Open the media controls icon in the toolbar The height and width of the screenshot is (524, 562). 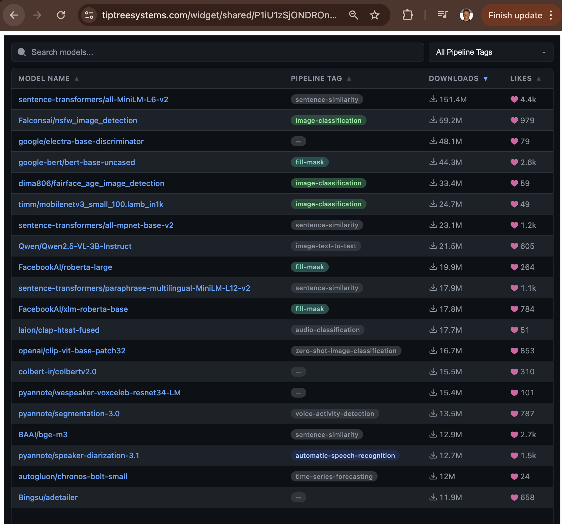[443, 15]
